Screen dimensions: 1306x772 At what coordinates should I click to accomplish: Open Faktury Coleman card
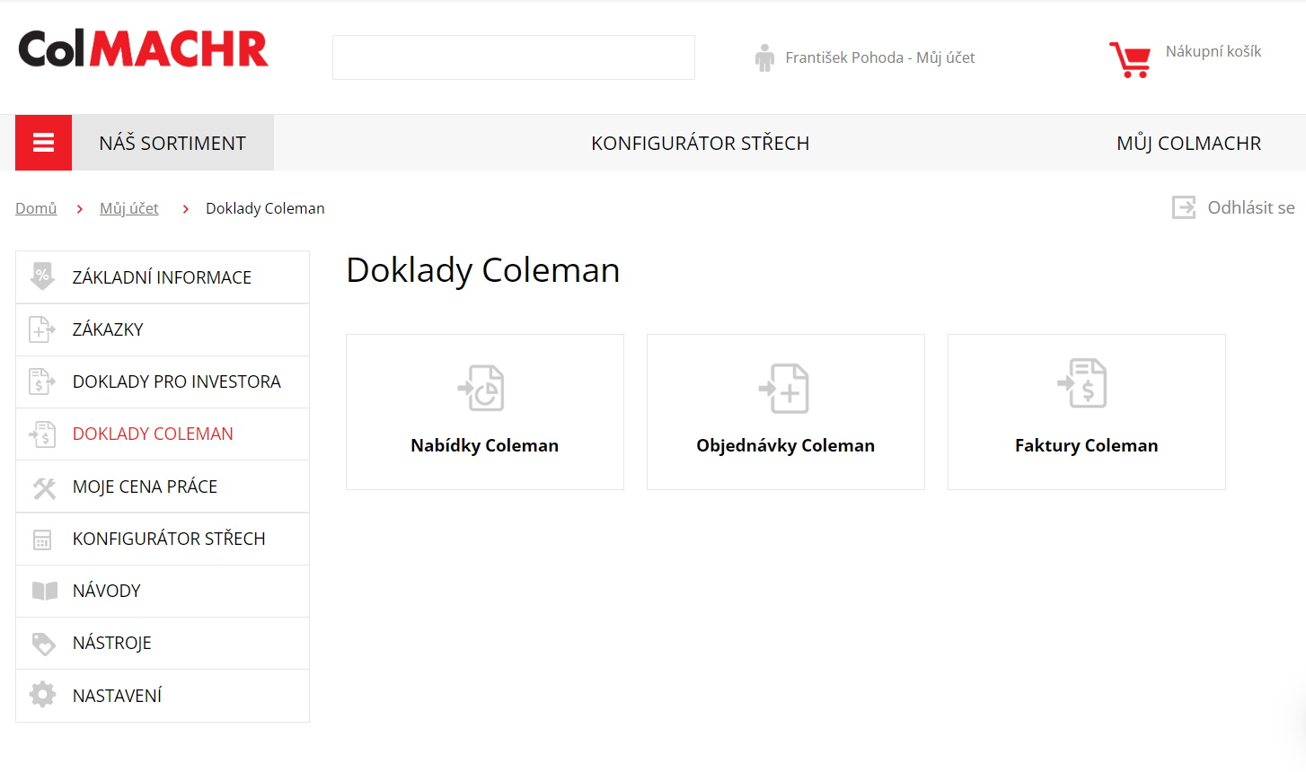[1087, 412]
